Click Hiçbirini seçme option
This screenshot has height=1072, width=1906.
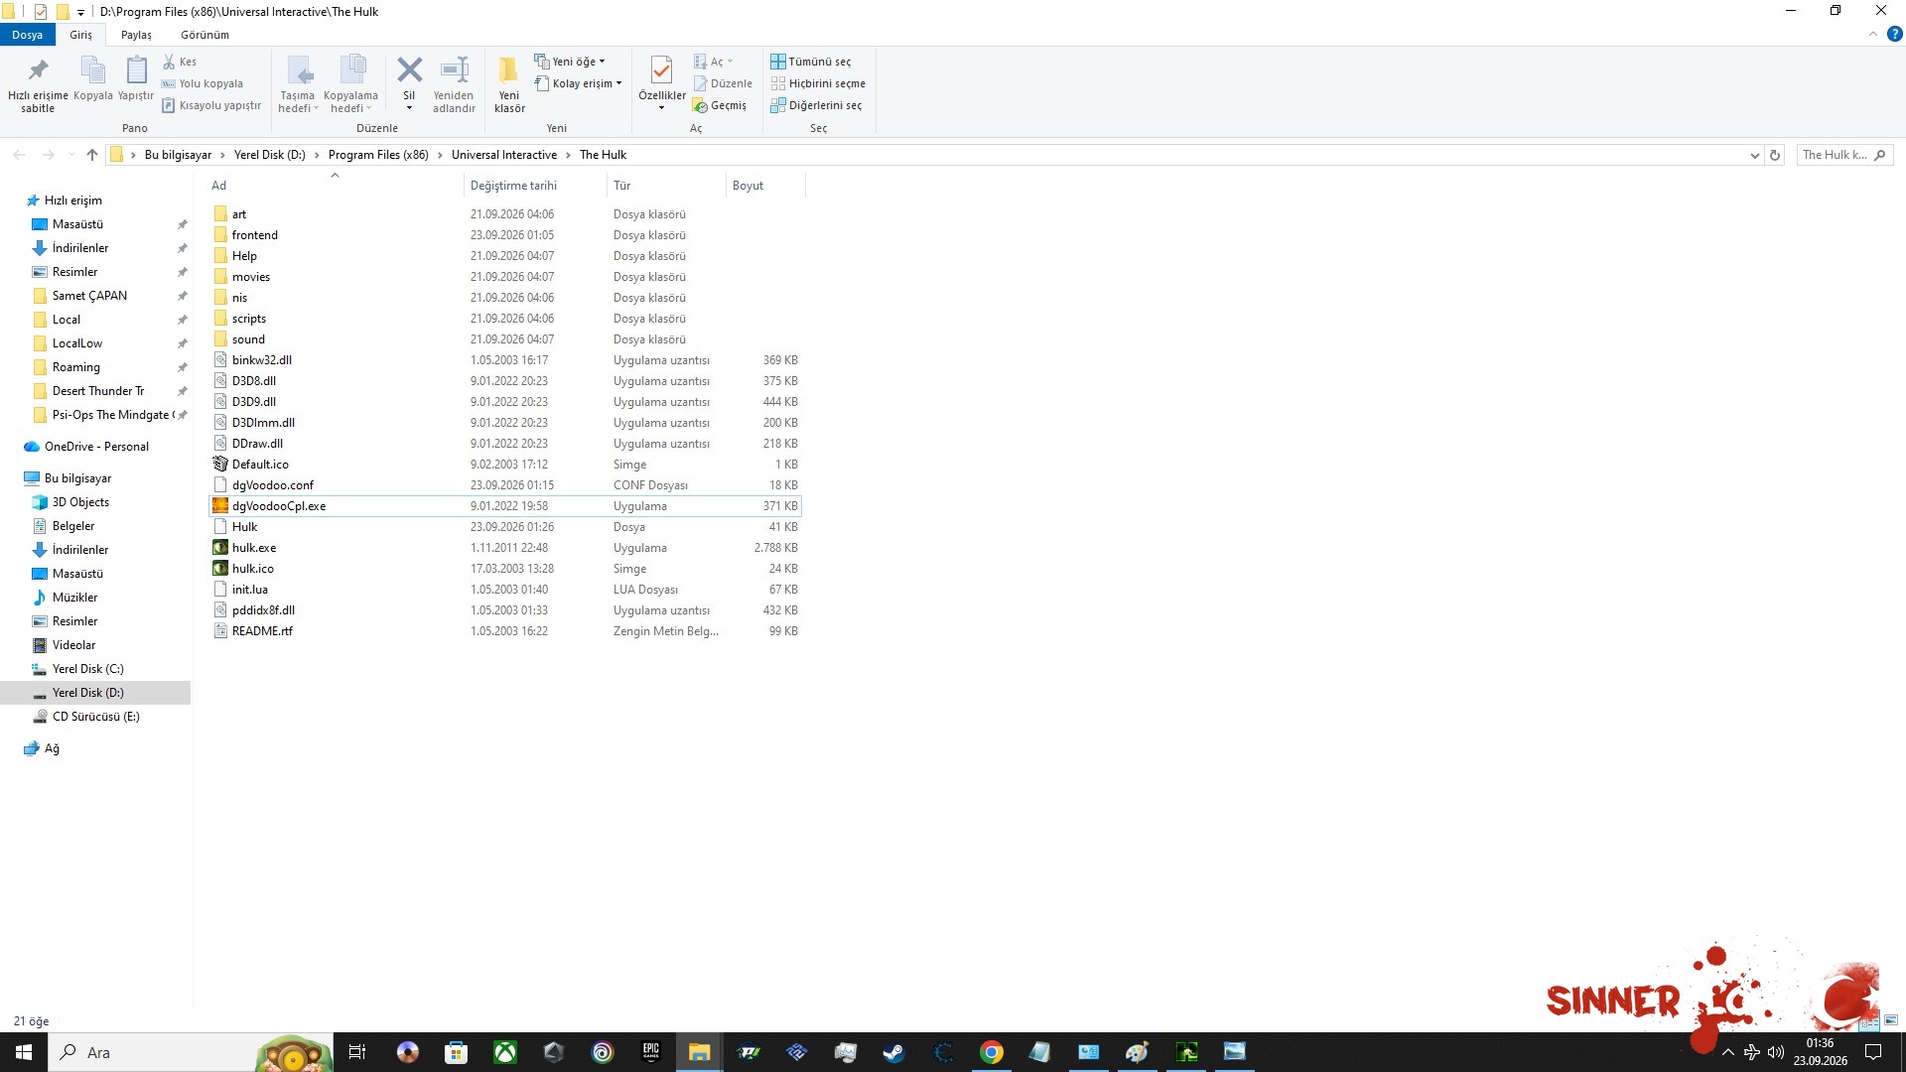point(818,83)
